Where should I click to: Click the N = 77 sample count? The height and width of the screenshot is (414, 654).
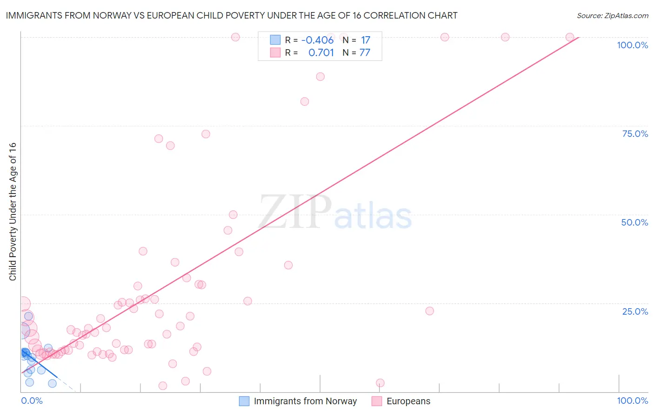click(x=356, y=52)
